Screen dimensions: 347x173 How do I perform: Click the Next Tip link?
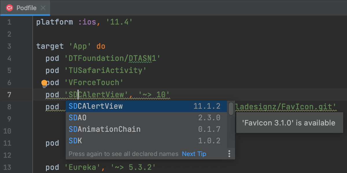[194, 154]
